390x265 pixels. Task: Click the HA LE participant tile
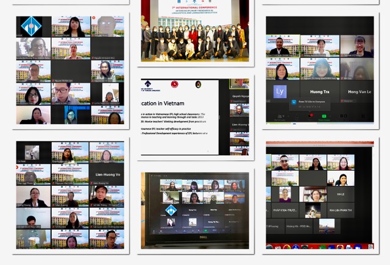point(341,194)
